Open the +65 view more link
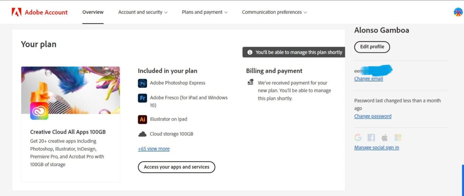Viewport: 464px width, 196px height. (x=154, y=149)
